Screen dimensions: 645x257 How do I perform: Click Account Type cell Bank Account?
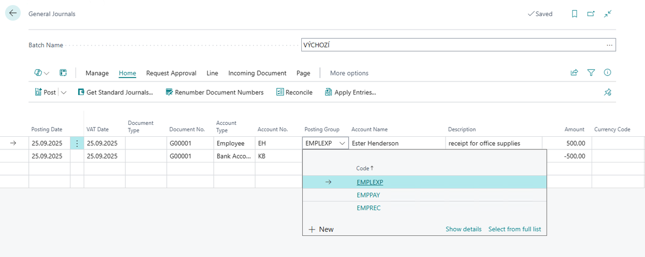(x=234, y=156)
